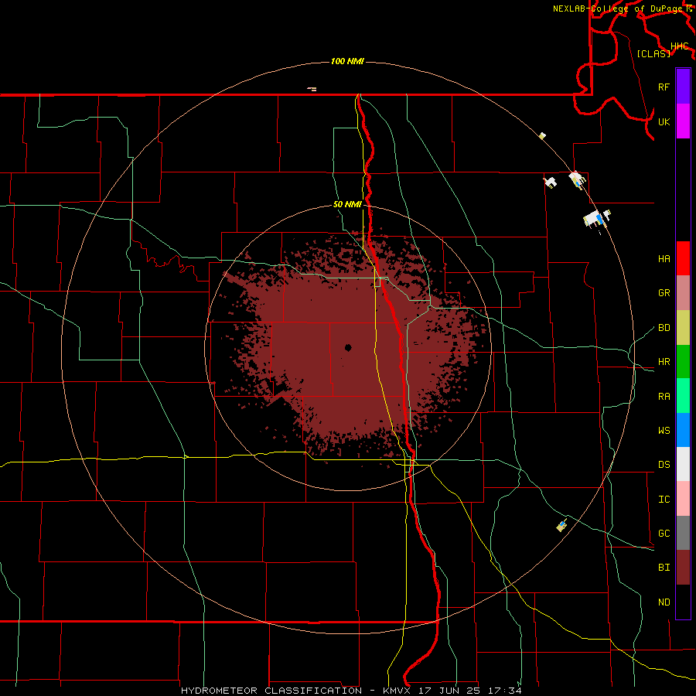
Task: Click the HA legend label
Action: (x=664, y=258)
